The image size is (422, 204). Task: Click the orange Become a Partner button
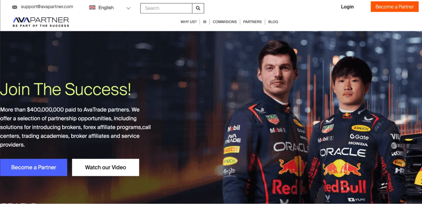coord(395,7)
